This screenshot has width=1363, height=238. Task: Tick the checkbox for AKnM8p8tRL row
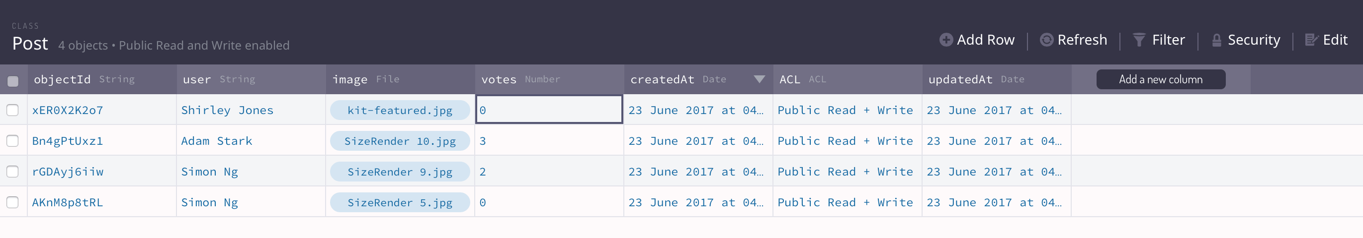tap(13, 202)
